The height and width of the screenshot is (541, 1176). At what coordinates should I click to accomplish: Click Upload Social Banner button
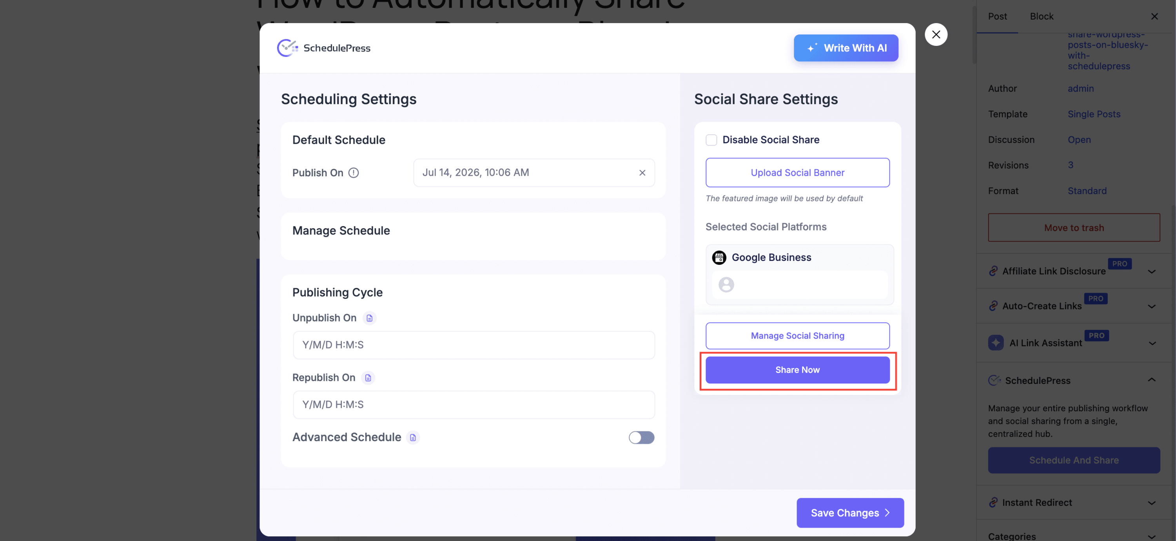click(797, 172)
